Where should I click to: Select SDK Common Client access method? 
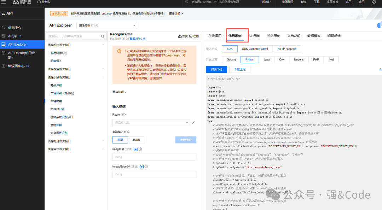click(255, 49)
